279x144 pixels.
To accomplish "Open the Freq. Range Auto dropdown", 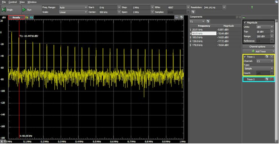I will click(73, 8).
